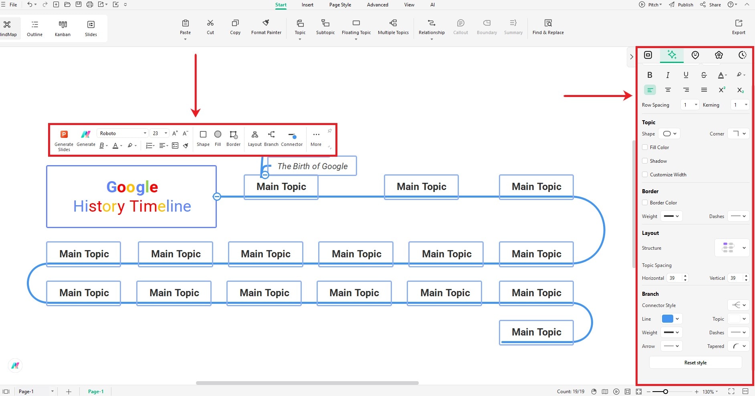The height and width of the screenshot is (396, 755).
Task: Open the topic Shape dropdown in panel
Action: point(670,133)
